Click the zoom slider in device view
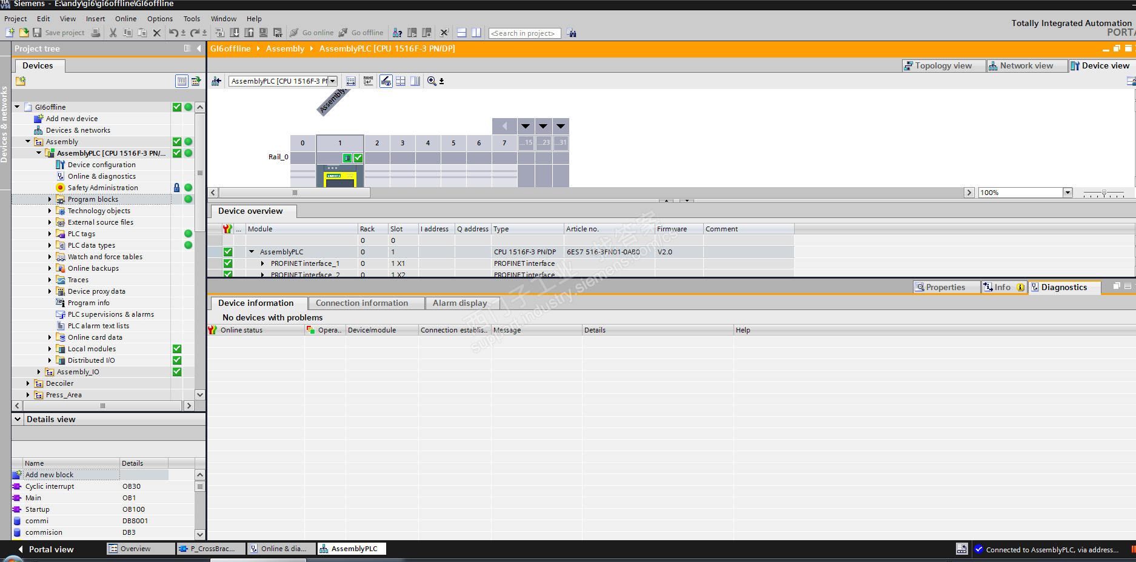1136x562 pixels. click(x=1104, y=193)
